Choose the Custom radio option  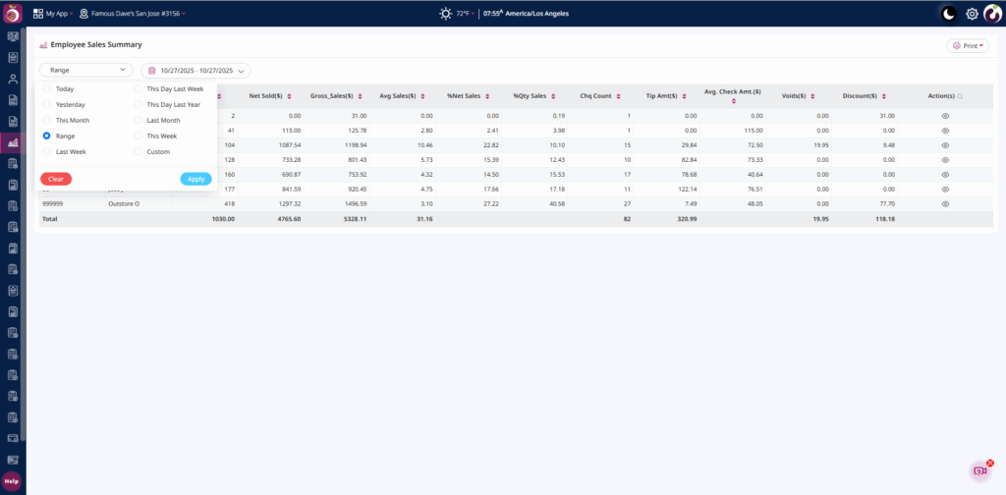click(139, 151)
